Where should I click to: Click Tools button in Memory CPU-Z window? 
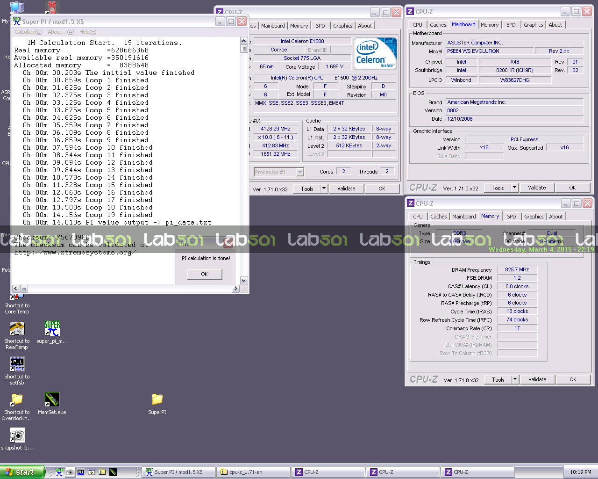498,379
